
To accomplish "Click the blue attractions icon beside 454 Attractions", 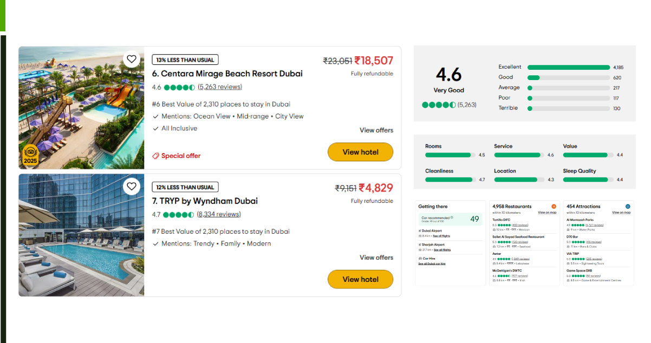I will (x=628, y=207).
